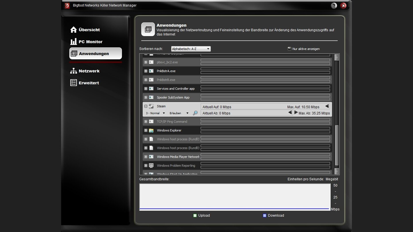Click the priority badge of the Steam row
Image resolution: width=413 pixels, height=232 pixels.
(146, 106)
